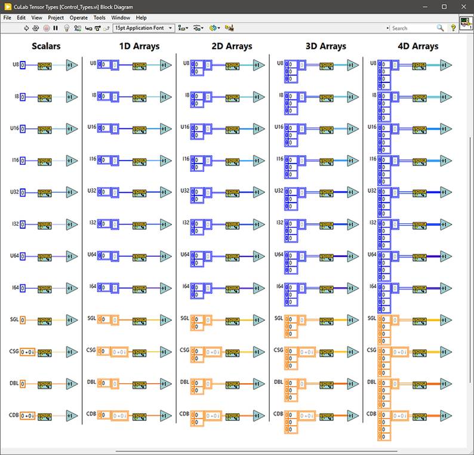Select the increment function in 4D Arrays CDB row
The width and height of the screenshot is (474, 455).
pyautogui.click(x=446, y=416)
